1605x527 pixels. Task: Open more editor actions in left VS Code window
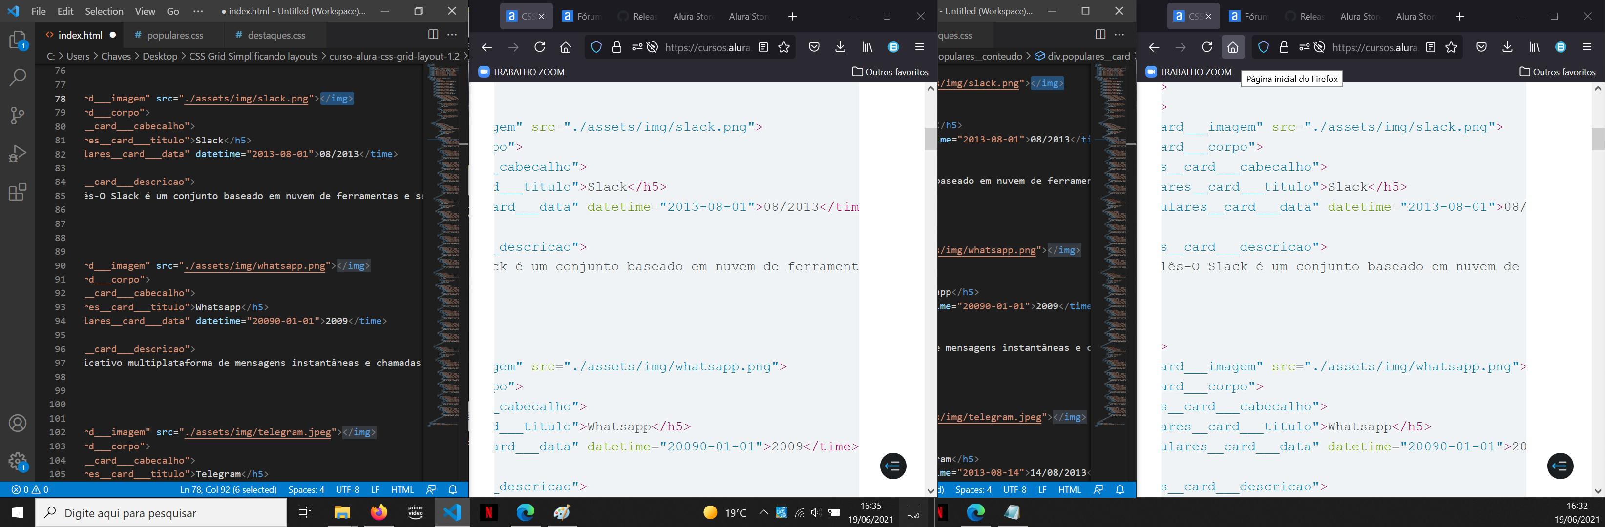pos(452,35)
